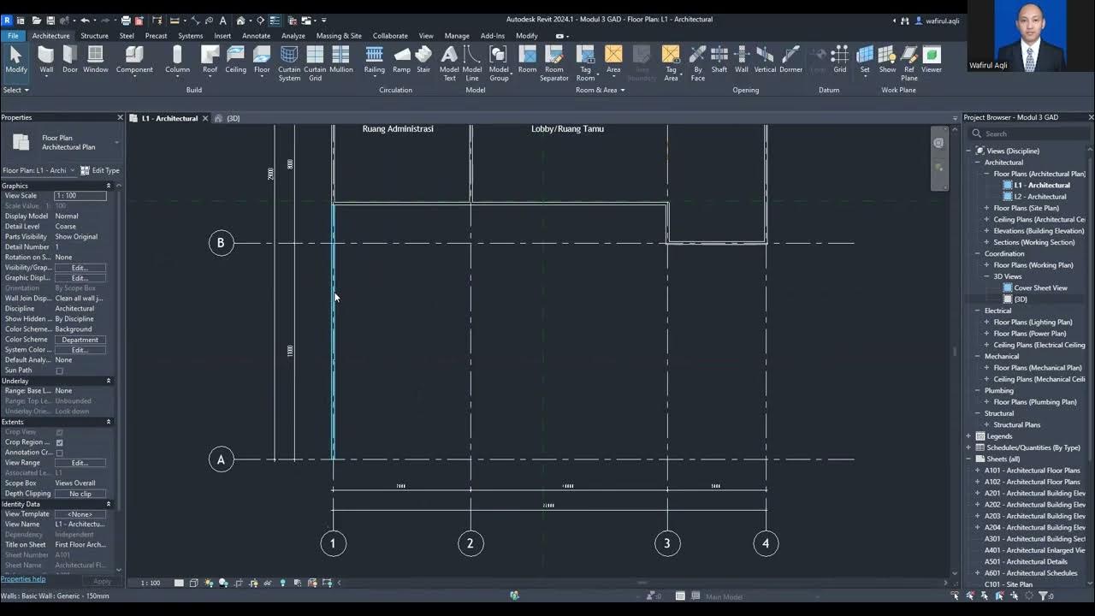Expand Floor Plans (Site Plan) node
Viewport: 1095px width, 616px height.
986,208
